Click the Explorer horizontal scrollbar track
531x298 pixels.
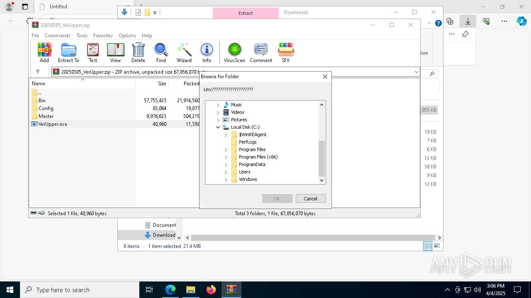click(313, 238)
